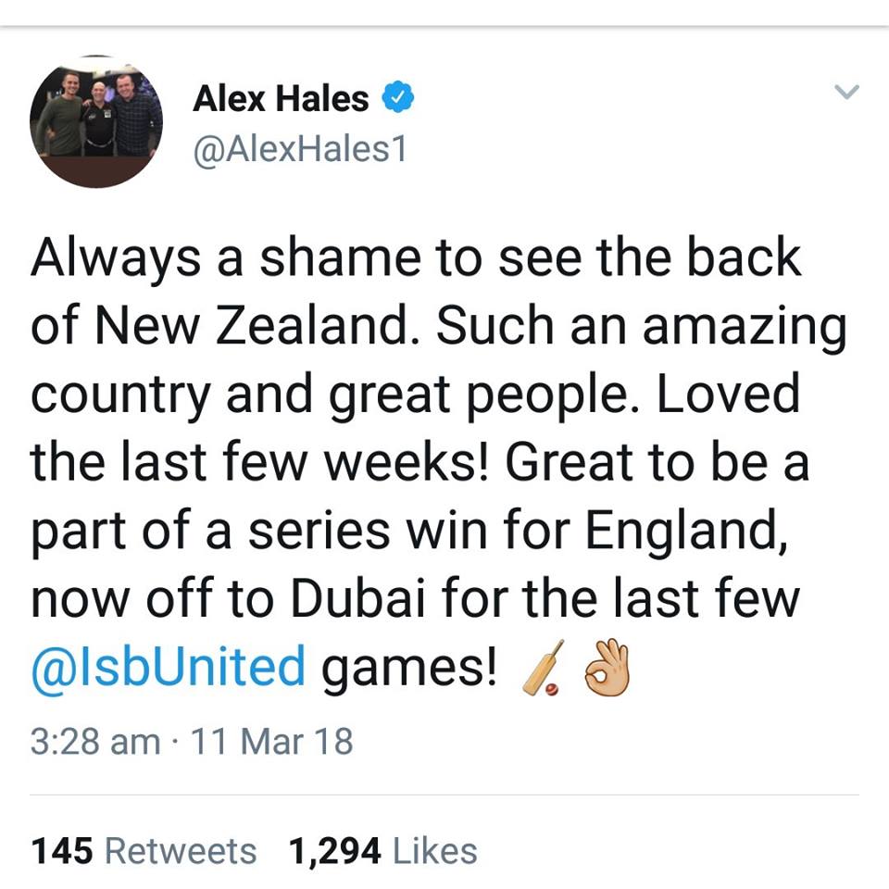View the 145 Retweets list
The image size is (889, 889).
(x=142, y=848)
